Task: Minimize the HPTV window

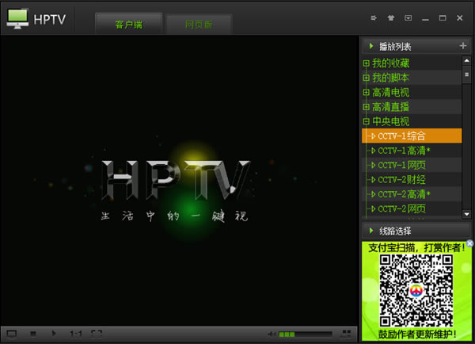Action: (425, 19)
